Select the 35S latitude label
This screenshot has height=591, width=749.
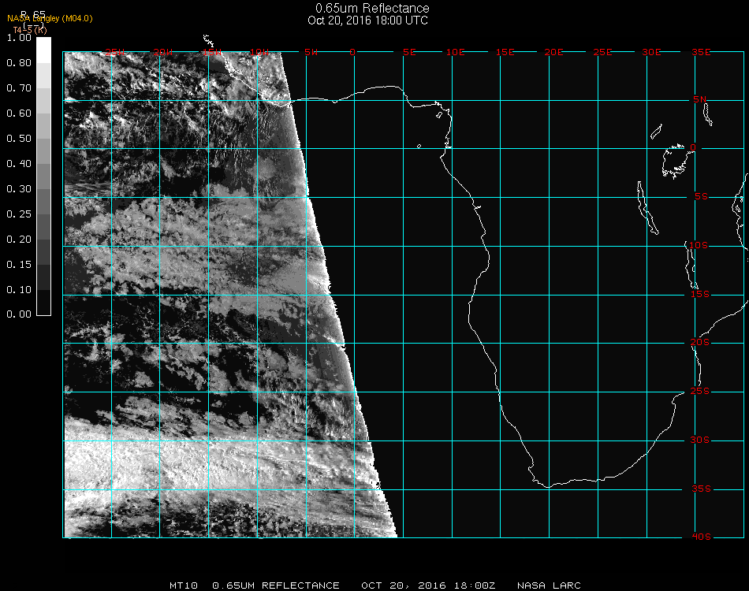pyautogui.click(x=701, y=489)
